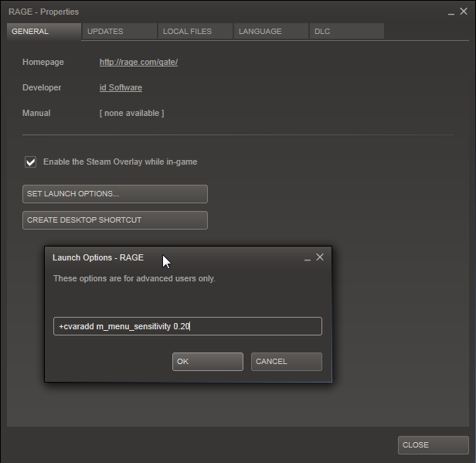Open the rage.com/gate homepage link
Viewport: 476px width, 463px height.
pyautogui.click(x=139, y=63)
